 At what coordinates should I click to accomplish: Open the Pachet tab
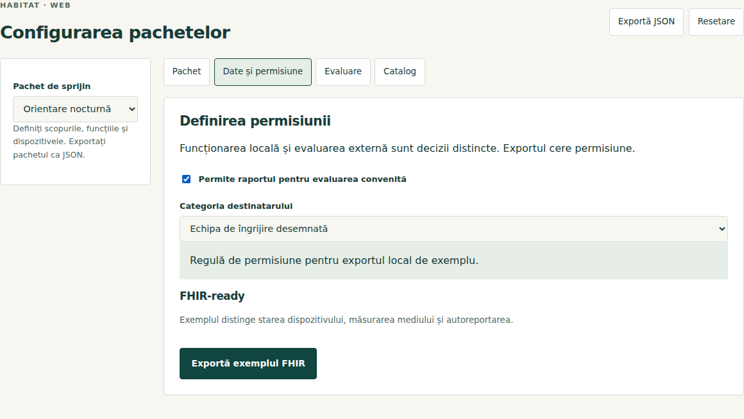pyautogui.click(x=187, y=72)
